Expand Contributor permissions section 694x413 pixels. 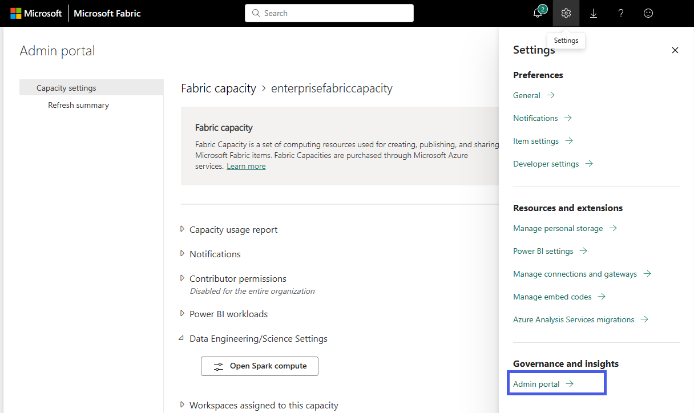tap(183, 278)
